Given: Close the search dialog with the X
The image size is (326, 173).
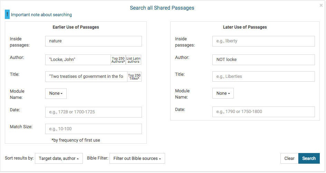Looking at the screenshot, I should point(321,6).
